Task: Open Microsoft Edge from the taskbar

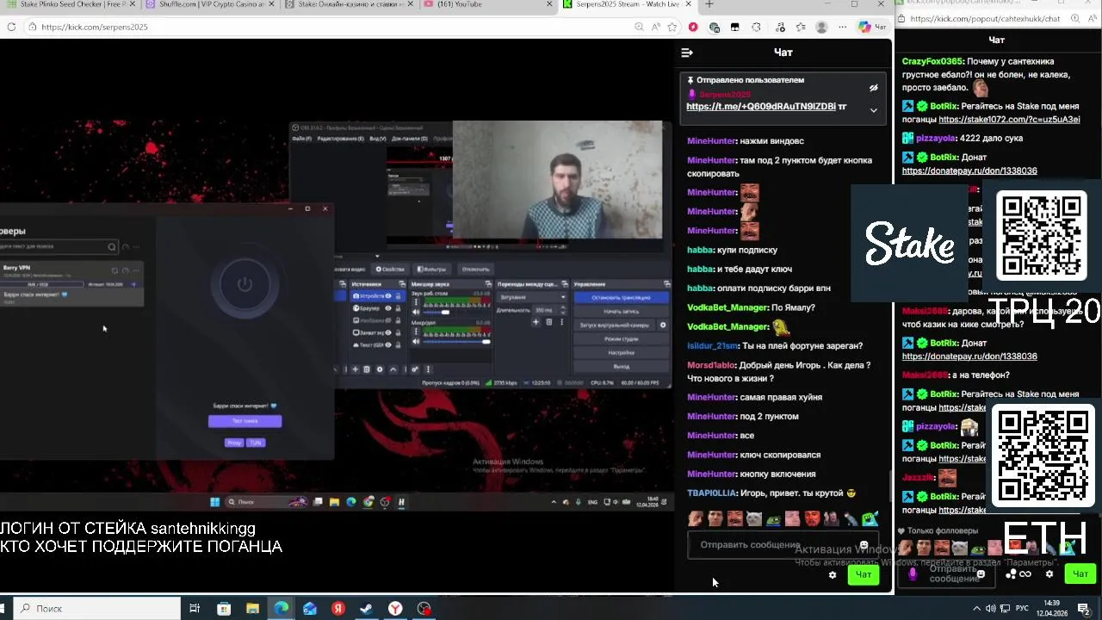Action: tap(281, 608)
